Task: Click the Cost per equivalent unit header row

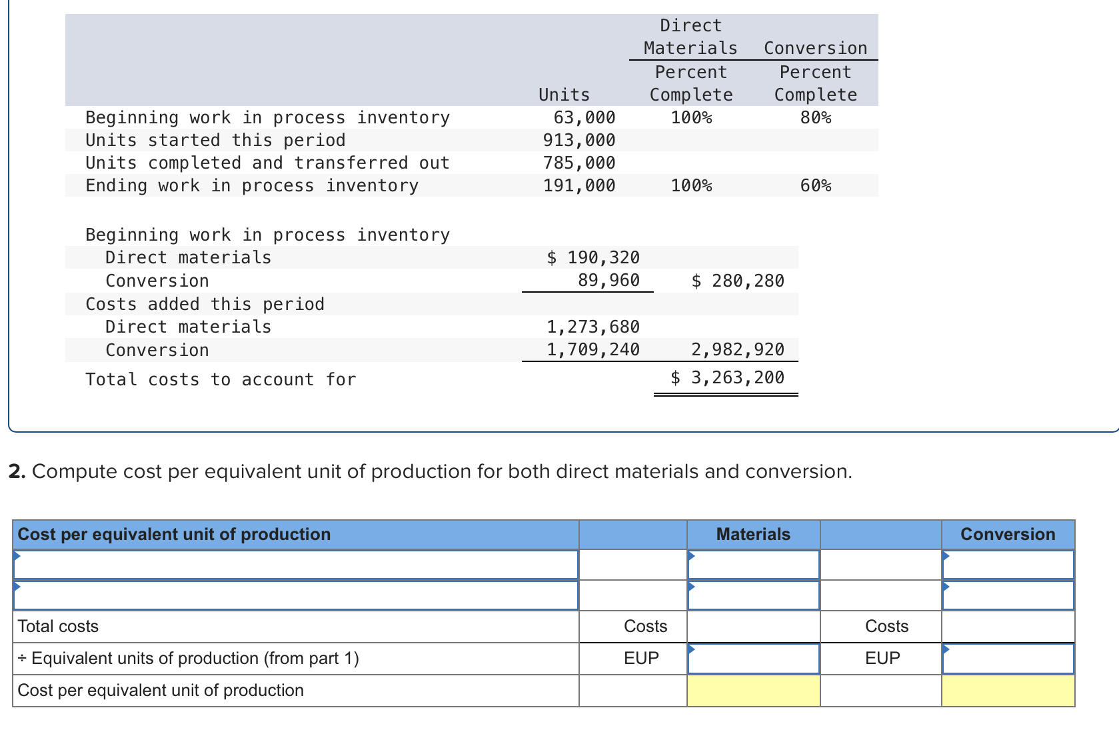Action: [x=173, y=534]
